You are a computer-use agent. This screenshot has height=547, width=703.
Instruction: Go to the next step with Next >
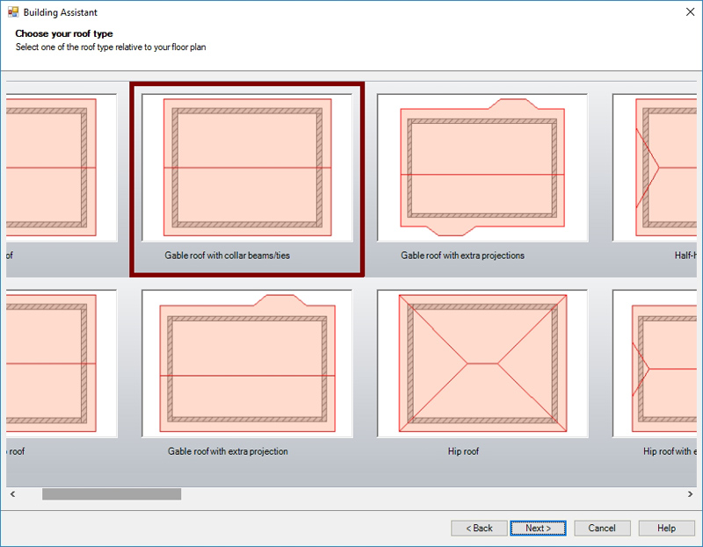coord(539,528)
